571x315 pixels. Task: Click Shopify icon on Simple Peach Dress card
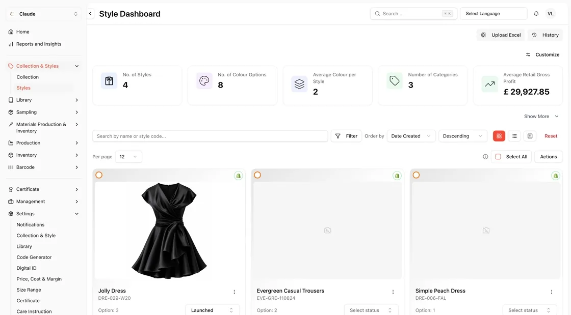[555, 176]
